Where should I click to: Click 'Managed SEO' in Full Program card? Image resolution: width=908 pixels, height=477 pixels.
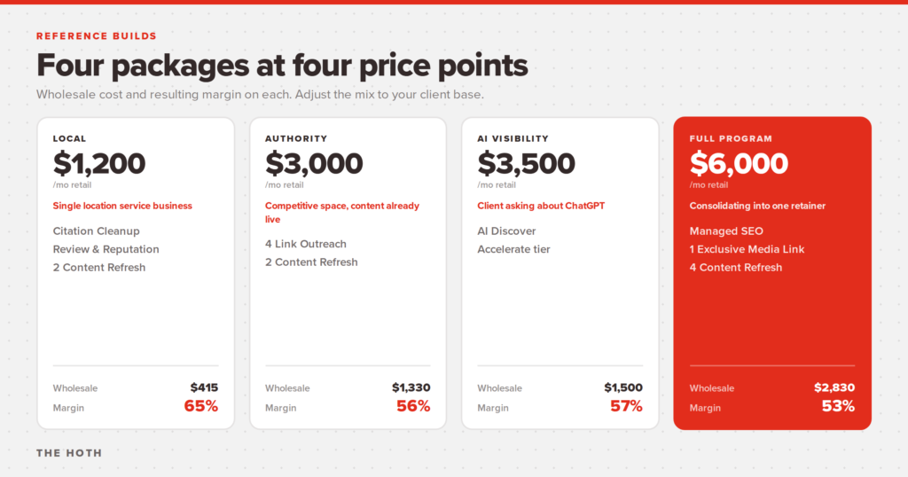pyautogui.click(x=726, y=231)
